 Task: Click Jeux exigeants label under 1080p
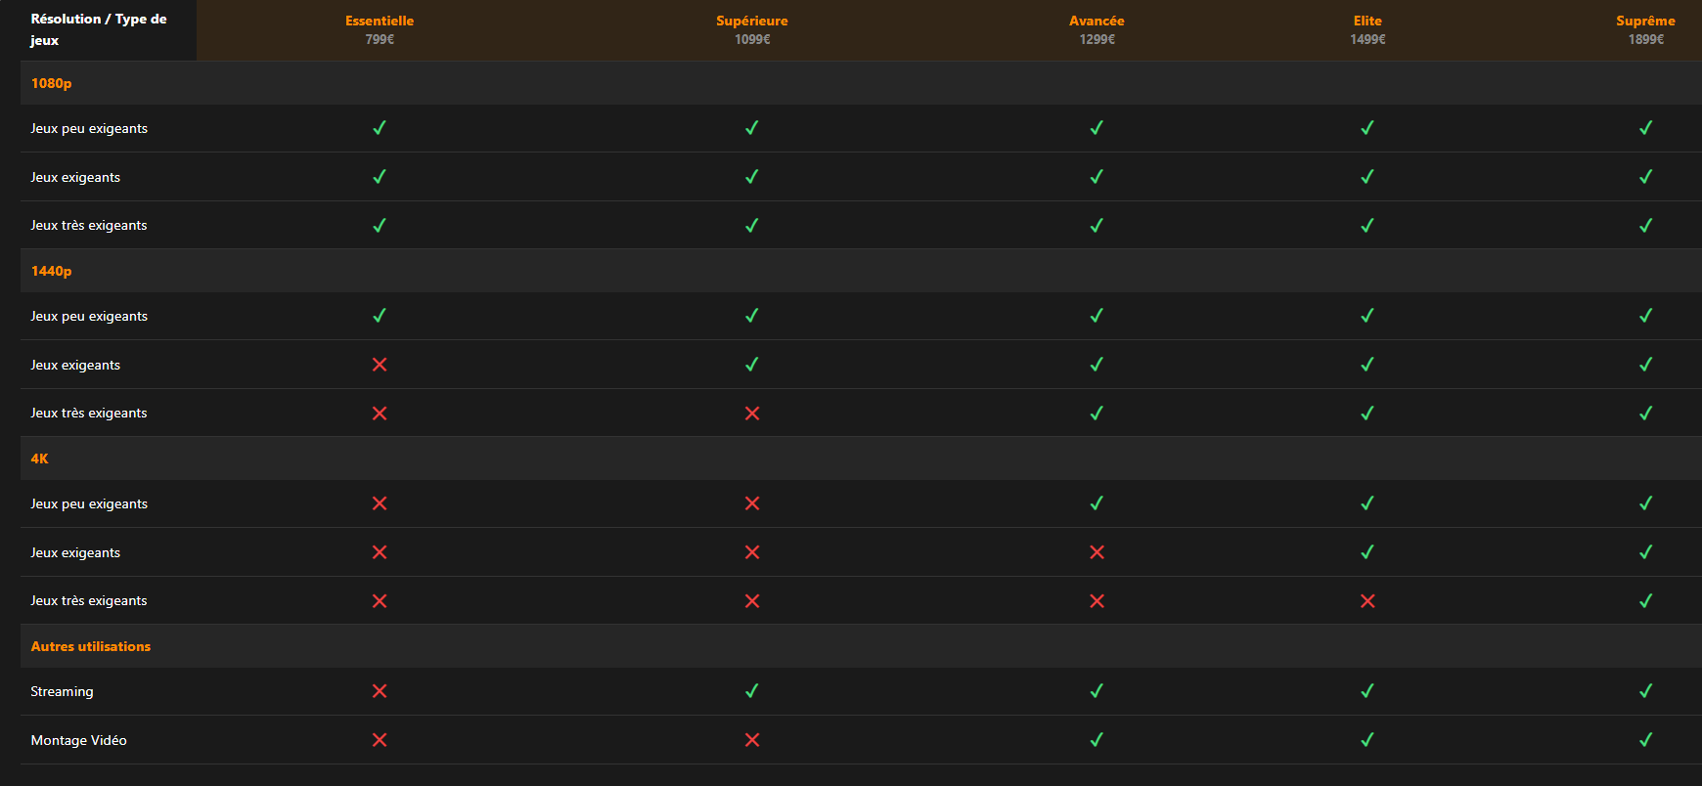pyautogui.click(x=75, y=177)
